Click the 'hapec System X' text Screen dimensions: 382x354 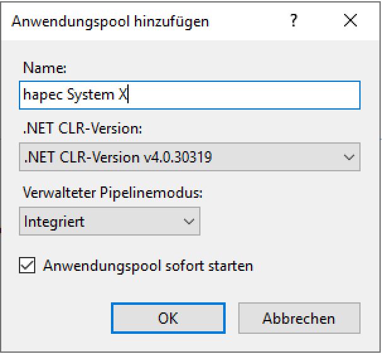tap(76, 94)
